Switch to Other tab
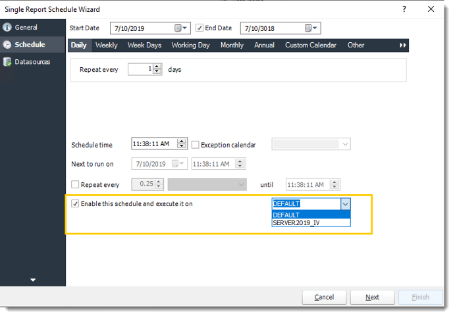Viewport: 453px width, 316px height. (x=356, y=45)
